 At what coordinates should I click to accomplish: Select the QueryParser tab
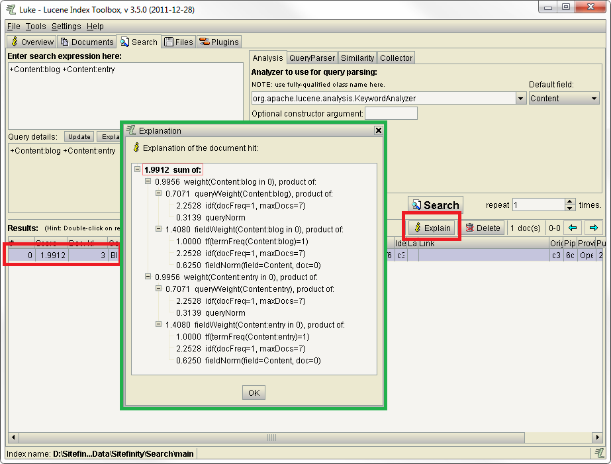312,58
